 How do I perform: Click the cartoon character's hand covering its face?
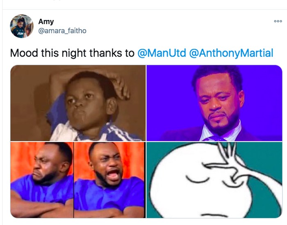click(x=230, y=168)
